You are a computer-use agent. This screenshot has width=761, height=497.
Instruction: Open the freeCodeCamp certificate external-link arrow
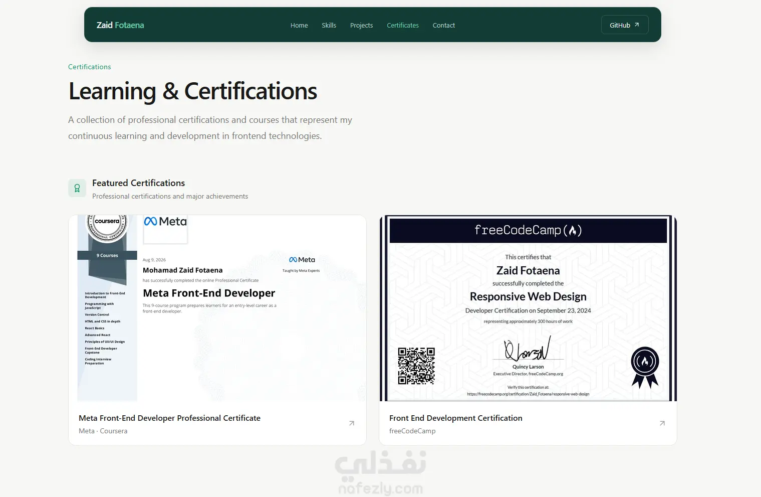[662, 423]
